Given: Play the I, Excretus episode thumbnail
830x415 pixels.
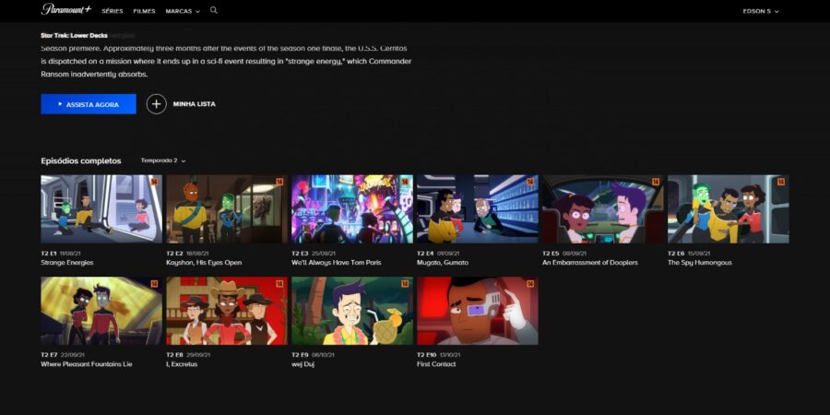Looking at the screenshot, I should [x=227, y=311].
